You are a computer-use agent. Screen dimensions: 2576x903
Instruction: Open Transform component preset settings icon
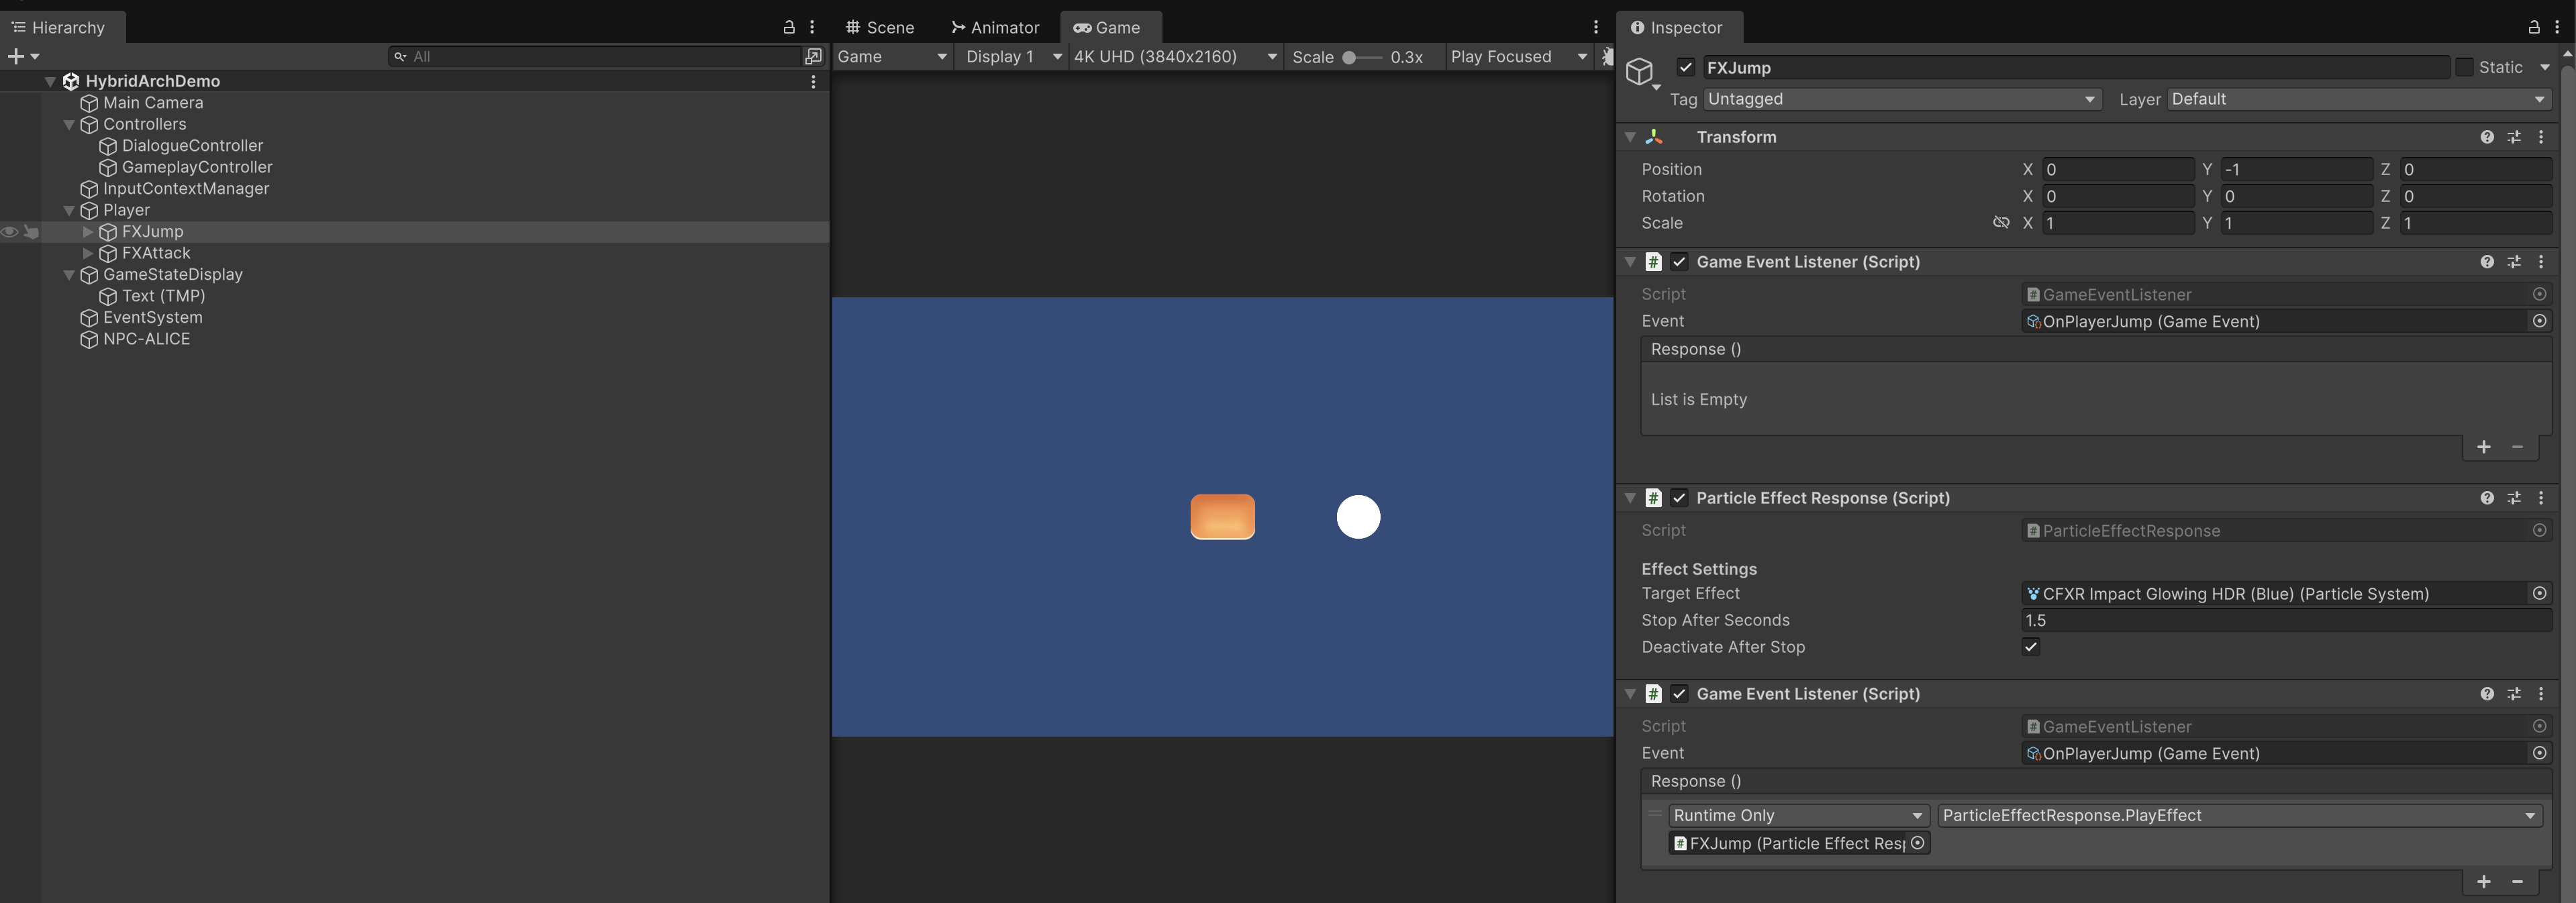pyautogui.click(x=2513, y=137)
